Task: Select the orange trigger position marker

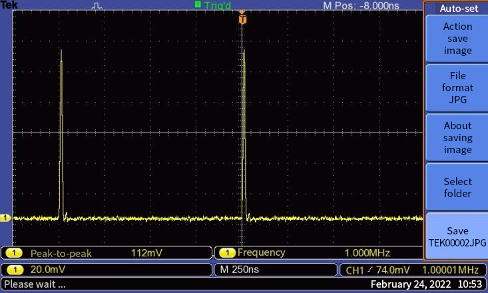Action: click(242, 19)
